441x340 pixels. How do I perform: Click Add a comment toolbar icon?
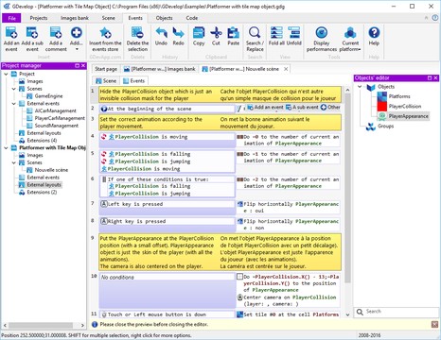pos(56,33)
